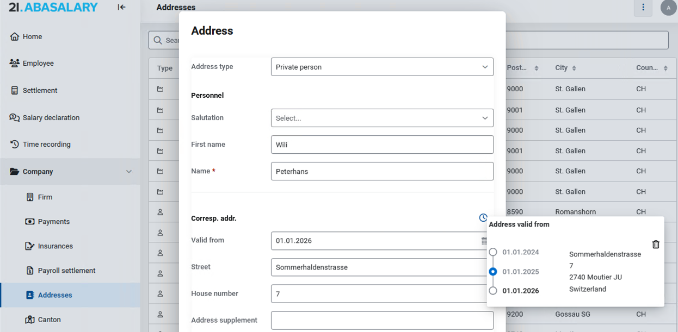Image resolution: width=678 pixels, height=332 pixels.
Task: Open address history clock icon
Action: click(483, 218)
